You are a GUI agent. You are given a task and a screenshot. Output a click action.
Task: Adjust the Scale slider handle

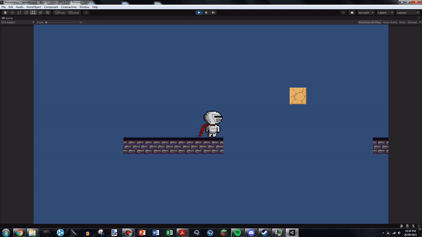[x=46, y=22]
